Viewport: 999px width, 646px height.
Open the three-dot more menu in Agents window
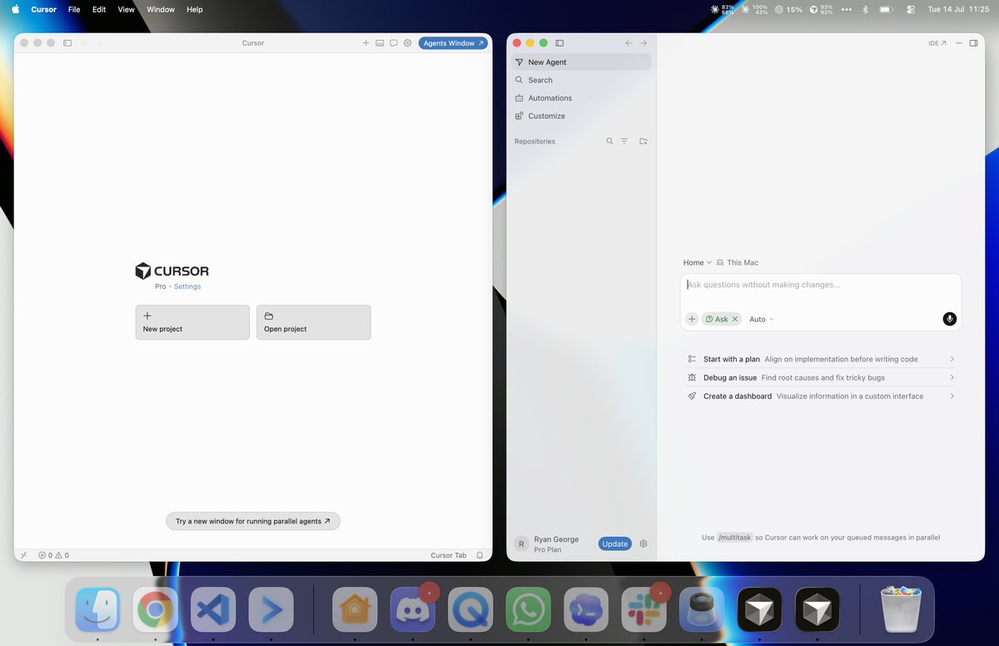pos(959,43)
